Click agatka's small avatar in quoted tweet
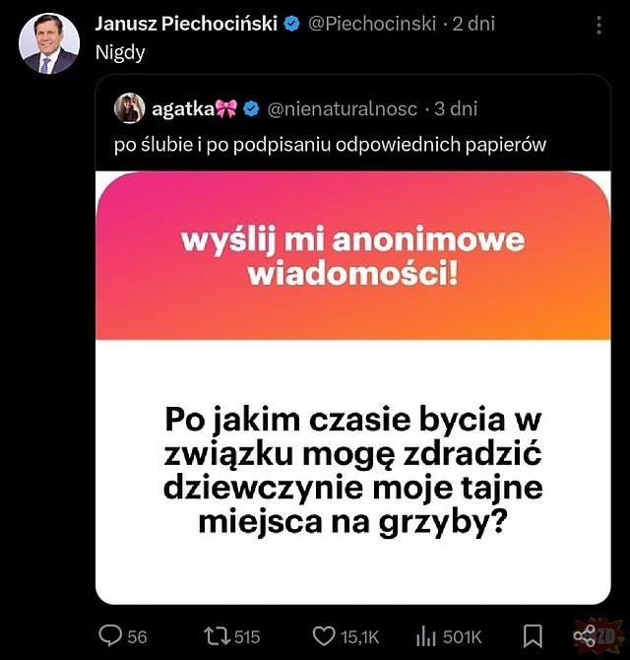Image resolution: width=630 pixels, height=660 pixels. pos(130,108)
